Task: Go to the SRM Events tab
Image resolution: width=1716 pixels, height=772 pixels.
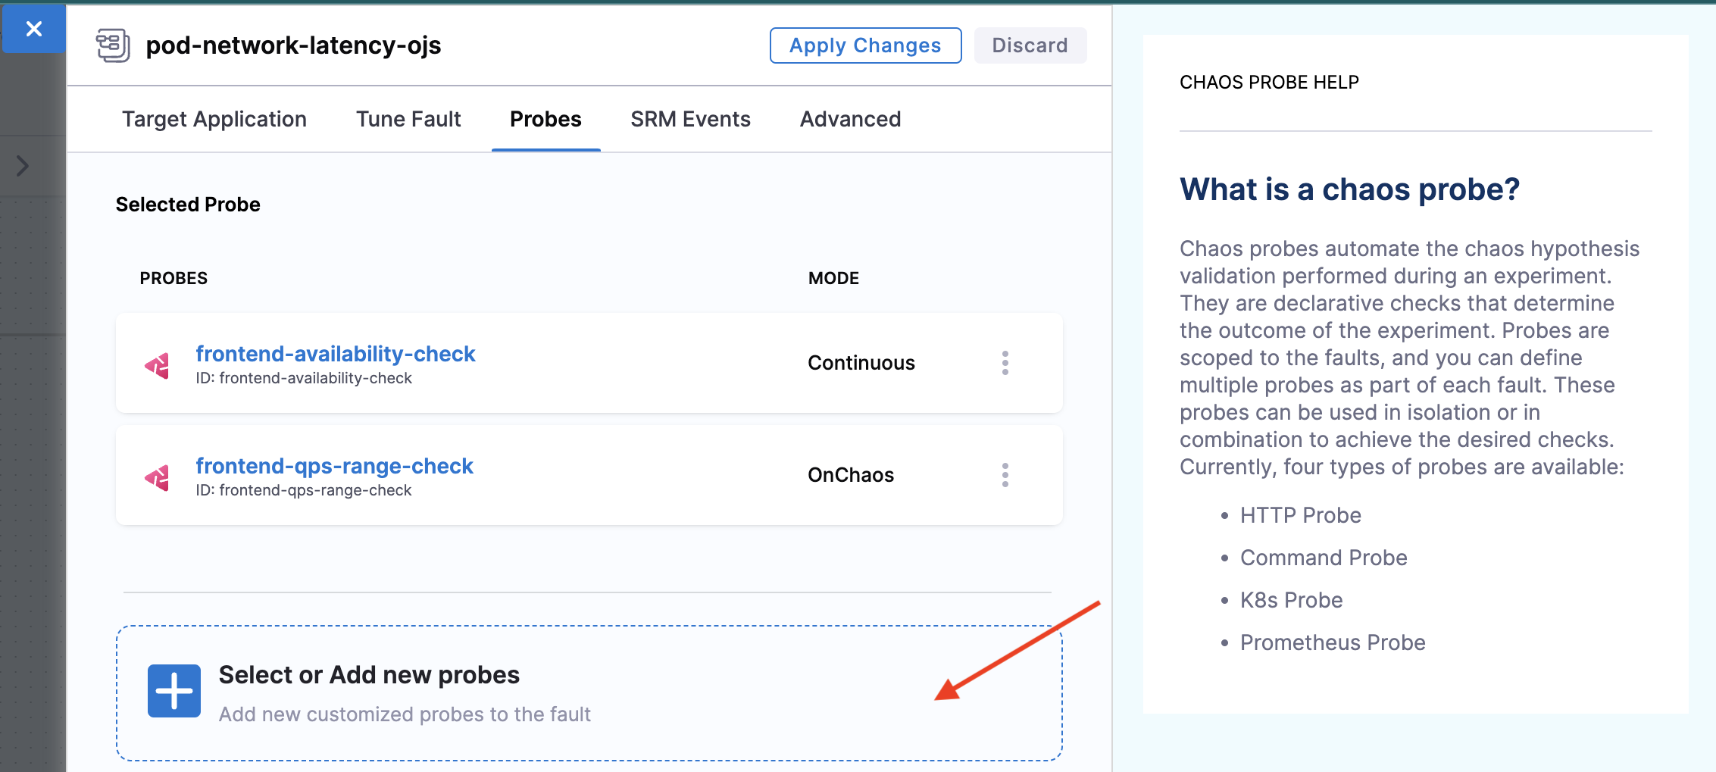Action: pyautogui.click(x=690, y=119)
